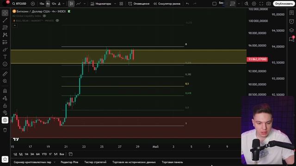Lock all drawing tools
The image size is (296, 166).
point(5,106)
